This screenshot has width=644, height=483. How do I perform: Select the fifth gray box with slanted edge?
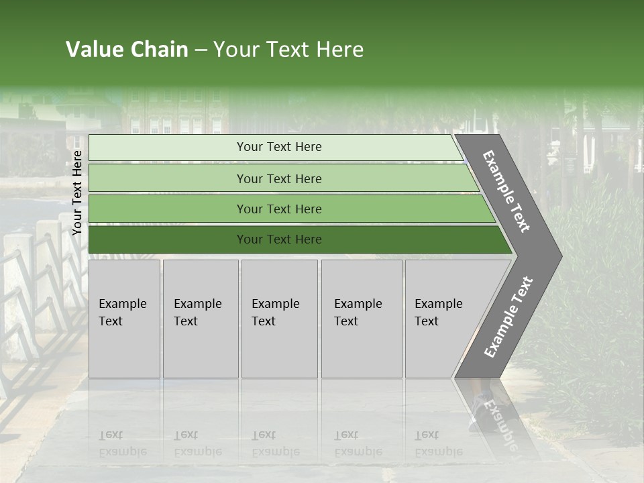click(x=443, y=319)
